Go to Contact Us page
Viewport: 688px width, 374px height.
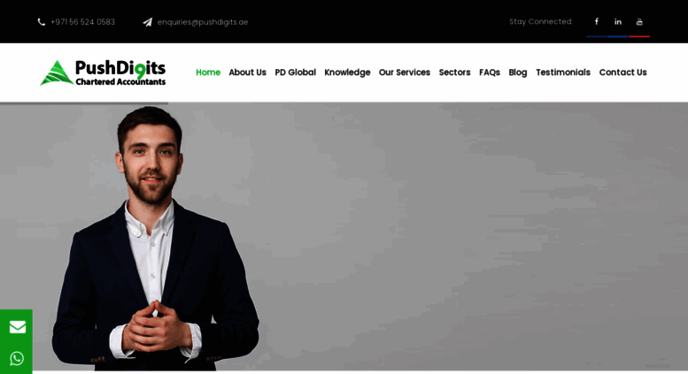pos(623,73)
